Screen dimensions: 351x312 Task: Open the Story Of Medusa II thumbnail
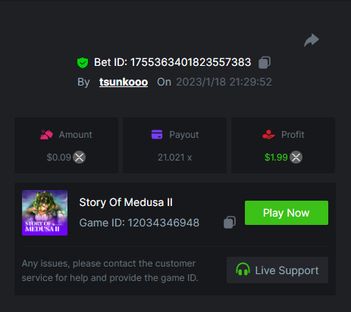tap(45, 213)
